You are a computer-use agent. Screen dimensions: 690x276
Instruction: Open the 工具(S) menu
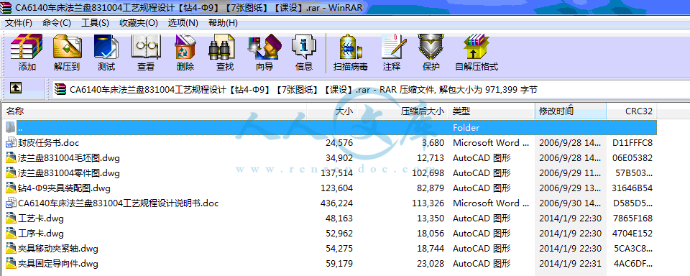[x=95, y=22]
